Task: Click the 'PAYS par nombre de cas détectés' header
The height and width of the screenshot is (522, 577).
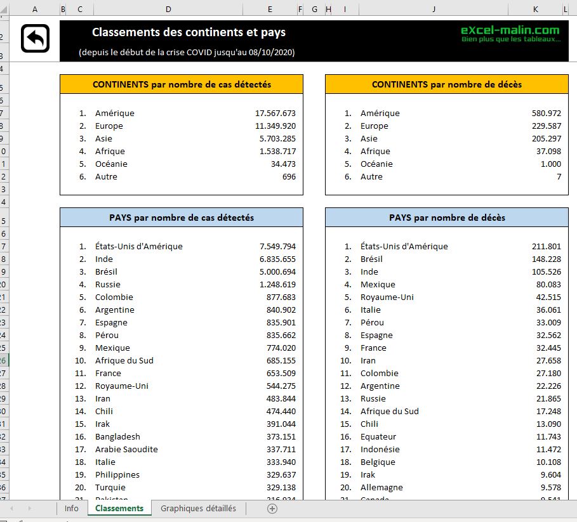Action: coord(182,218)
